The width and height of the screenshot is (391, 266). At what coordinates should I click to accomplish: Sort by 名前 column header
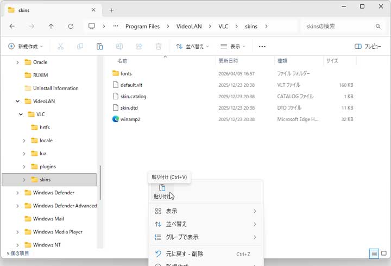coord(122,61)
